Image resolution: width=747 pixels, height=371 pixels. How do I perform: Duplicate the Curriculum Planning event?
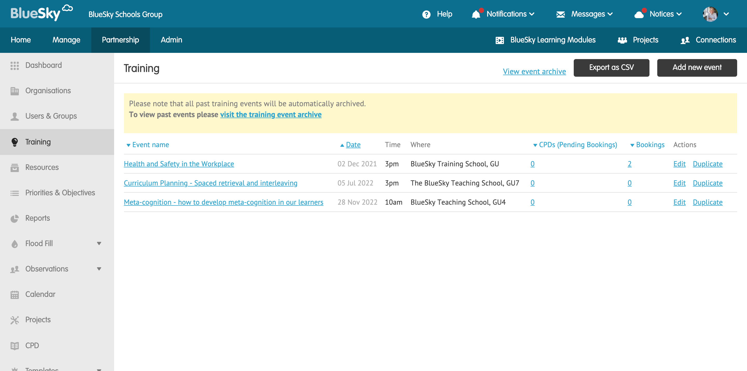(x=708, y=183)
